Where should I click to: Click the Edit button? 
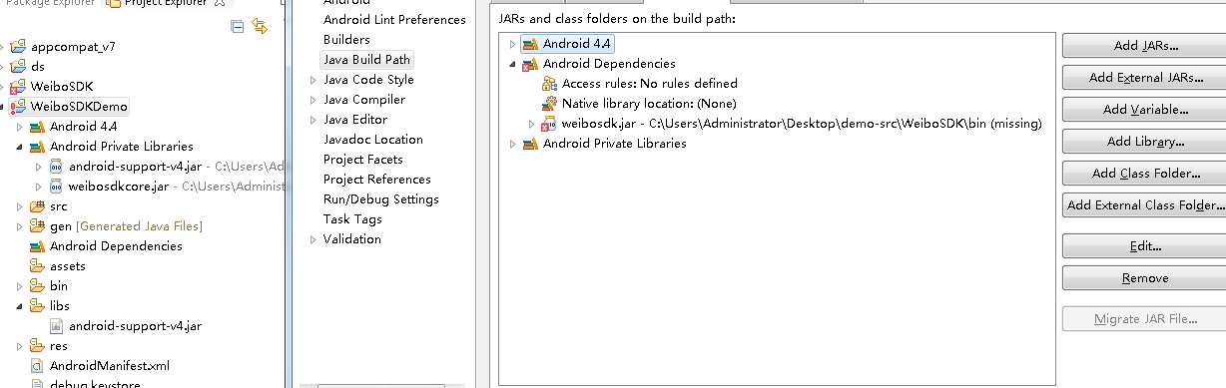point(1145,246)
